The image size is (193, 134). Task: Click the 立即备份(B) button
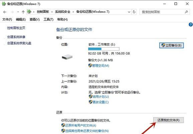[x=171, y=45]
